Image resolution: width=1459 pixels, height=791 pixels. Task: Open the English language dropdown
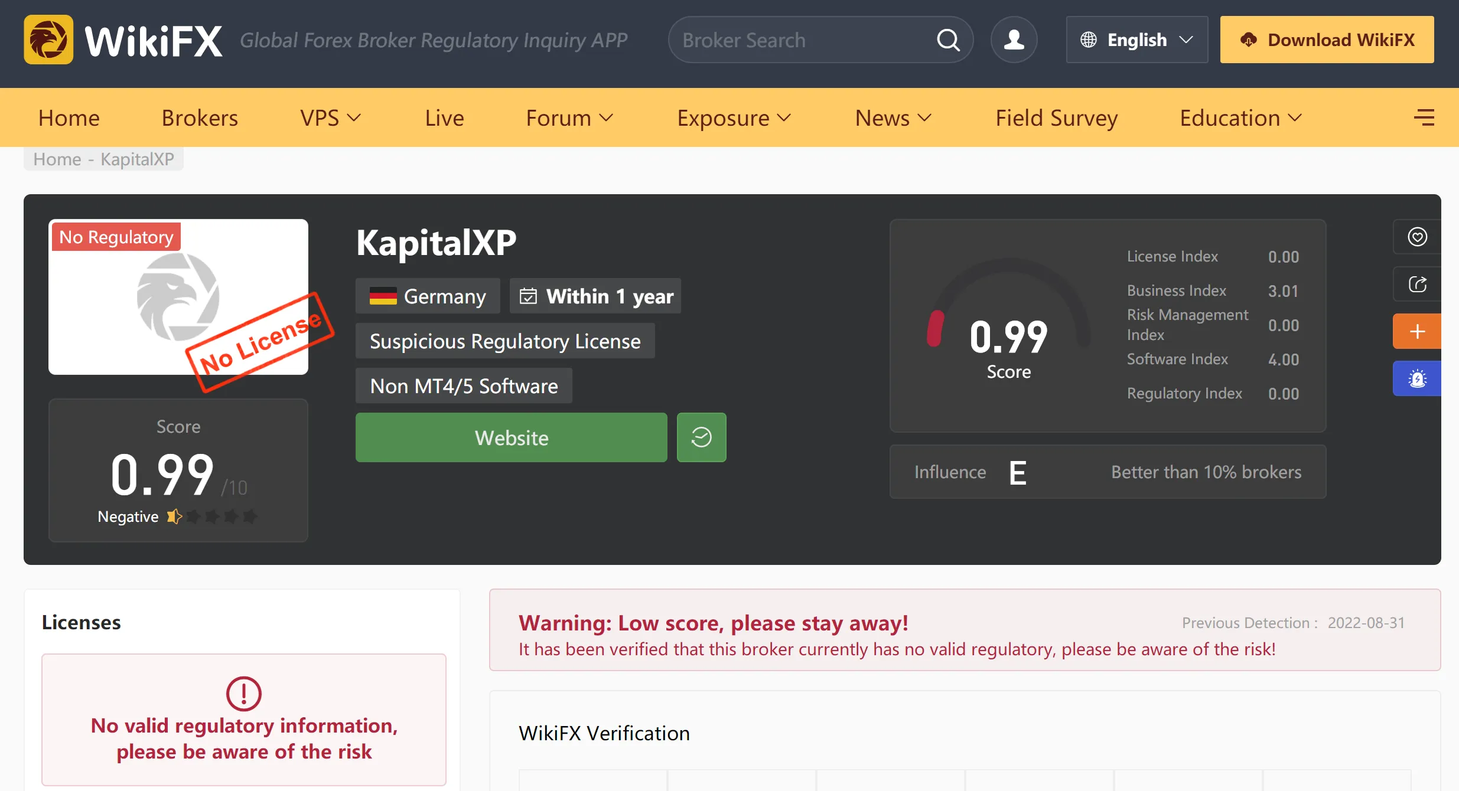pos(1136,40)
